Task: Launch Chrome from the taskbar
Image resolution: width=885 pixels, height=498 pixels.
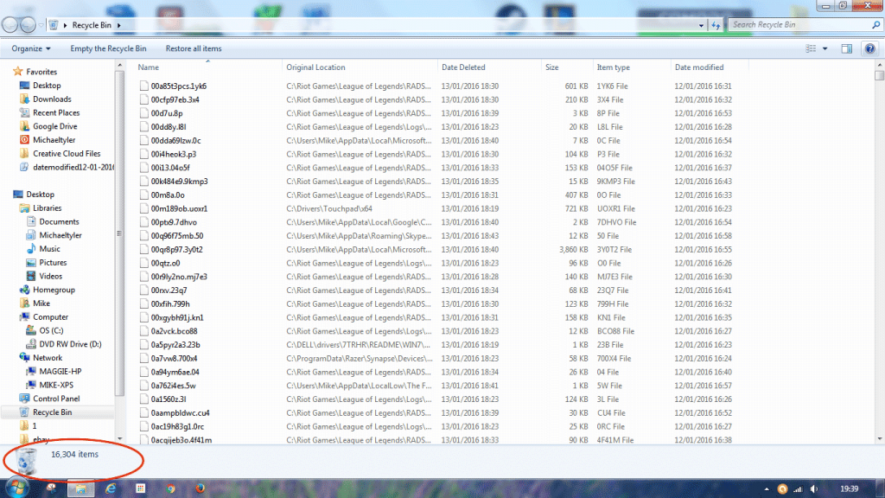Action: 170,488
